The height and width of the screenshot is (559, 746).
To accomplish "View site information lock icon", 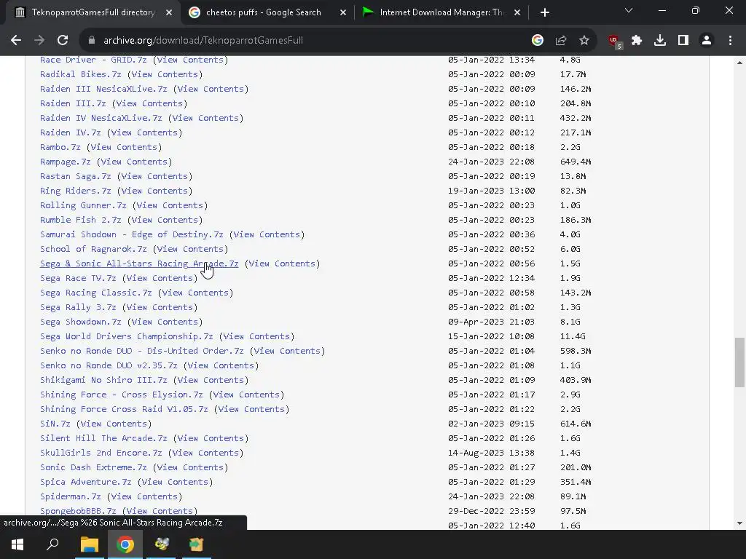I will pos(92,41).
